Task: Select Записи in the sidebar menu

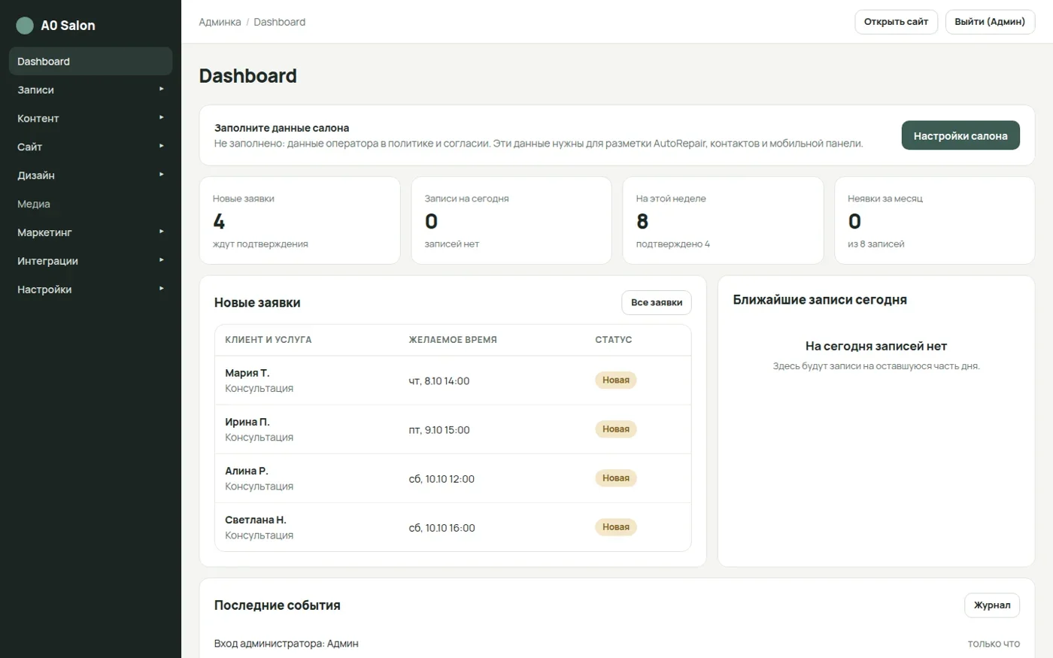Action: click(90, 89)
